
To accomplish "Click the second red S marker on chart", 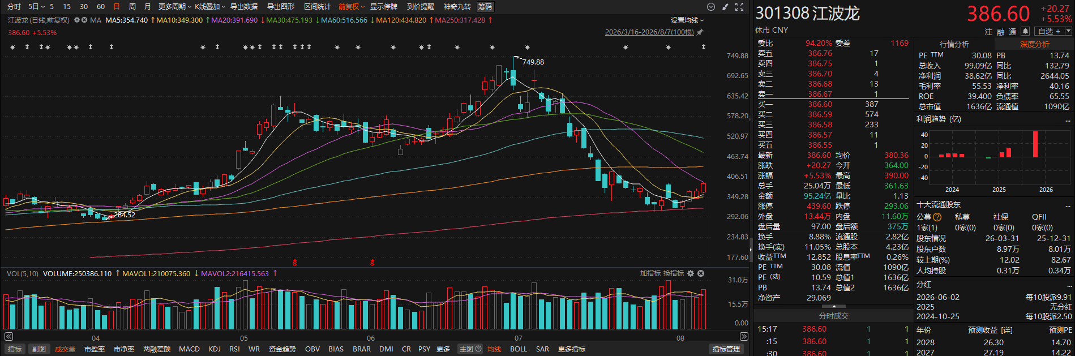I will (x=372, y=262).
